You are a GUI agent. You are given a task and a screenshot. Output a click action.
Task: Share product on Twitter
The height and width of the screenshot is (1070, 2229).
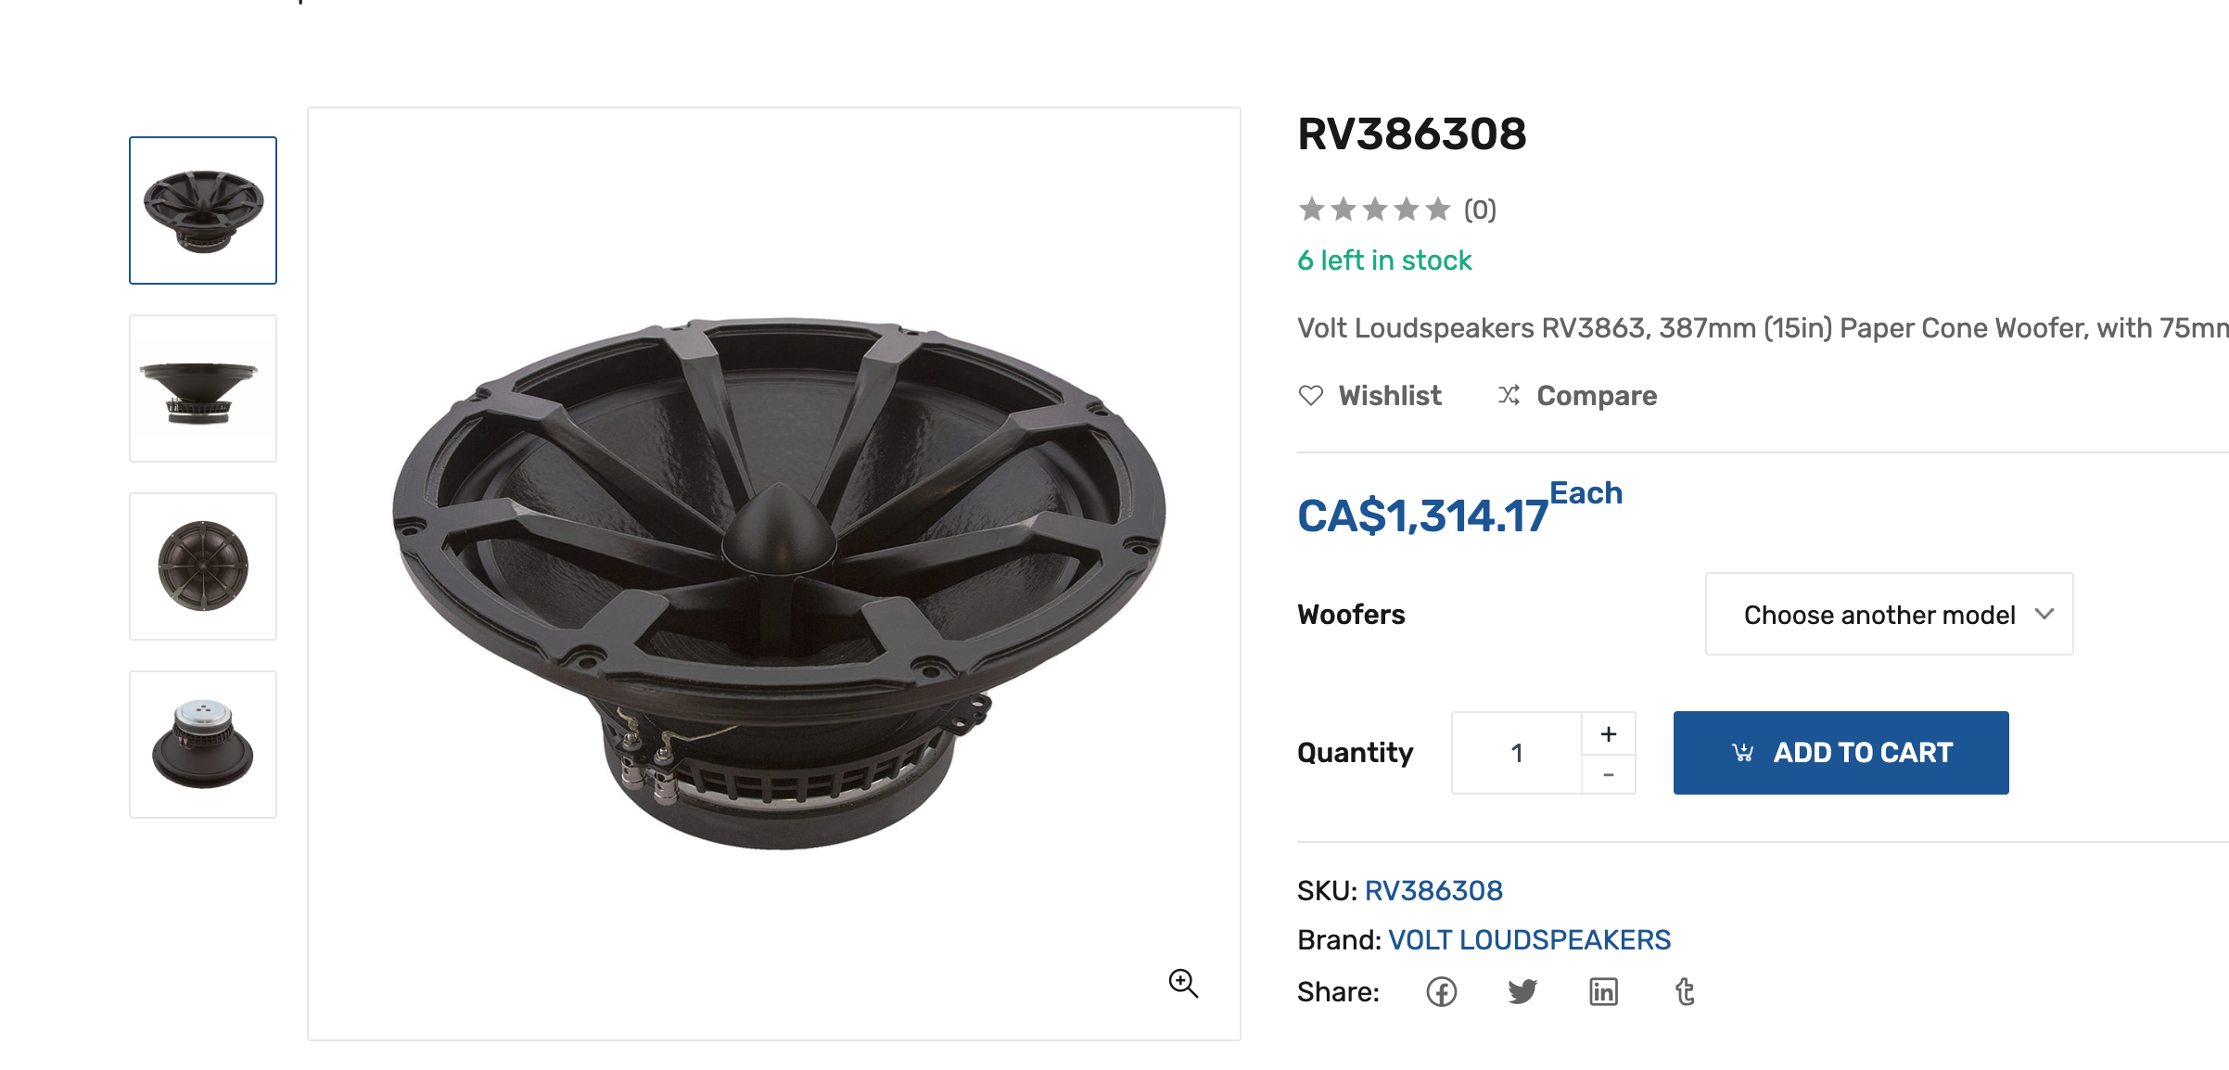tap(1522, 992)
